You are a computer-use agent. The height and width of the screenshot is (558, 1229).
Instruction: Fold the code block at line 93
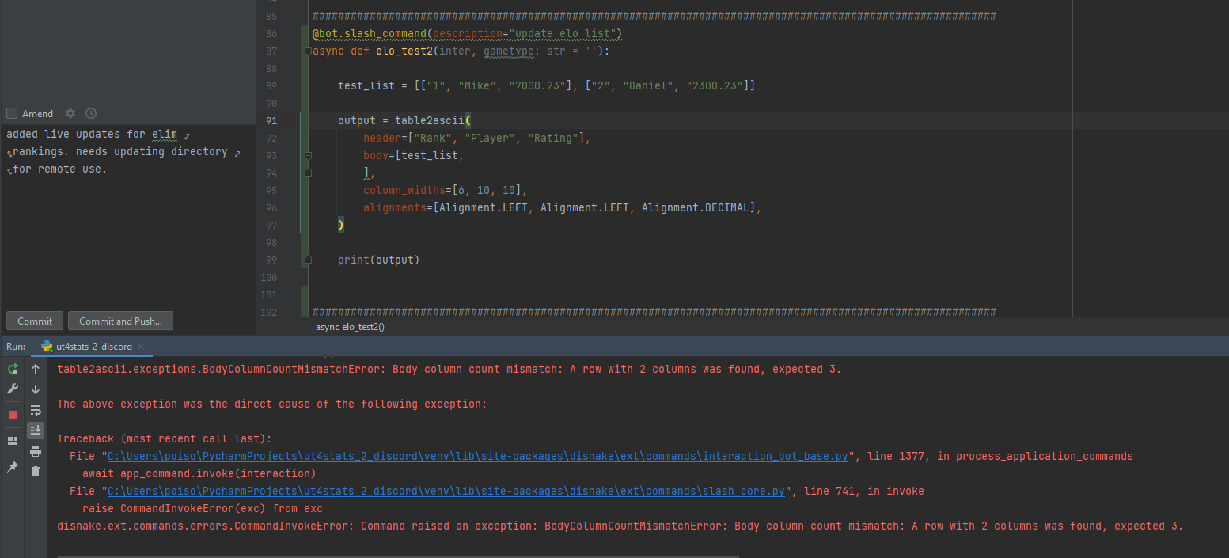307,154
